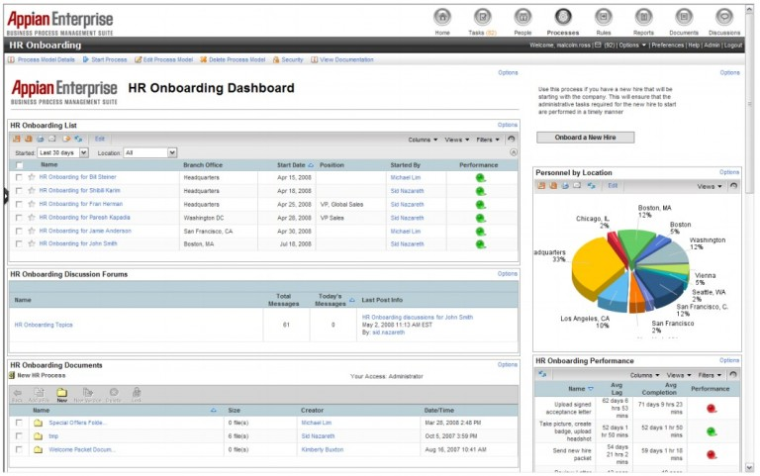Open the Documents navigation icon
This screenshot has width=760, height=476.
click(x=684, y=17)
